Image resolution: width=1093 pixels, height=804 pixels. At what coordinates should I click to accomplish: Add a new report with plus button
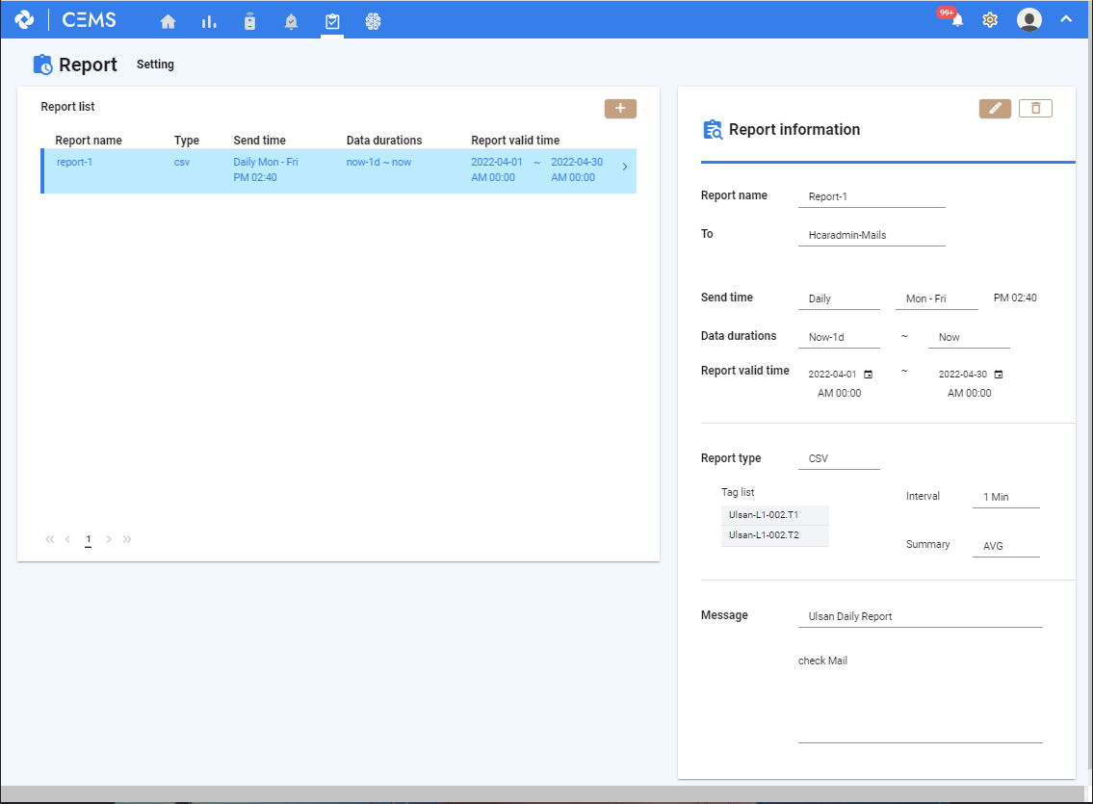620,108
